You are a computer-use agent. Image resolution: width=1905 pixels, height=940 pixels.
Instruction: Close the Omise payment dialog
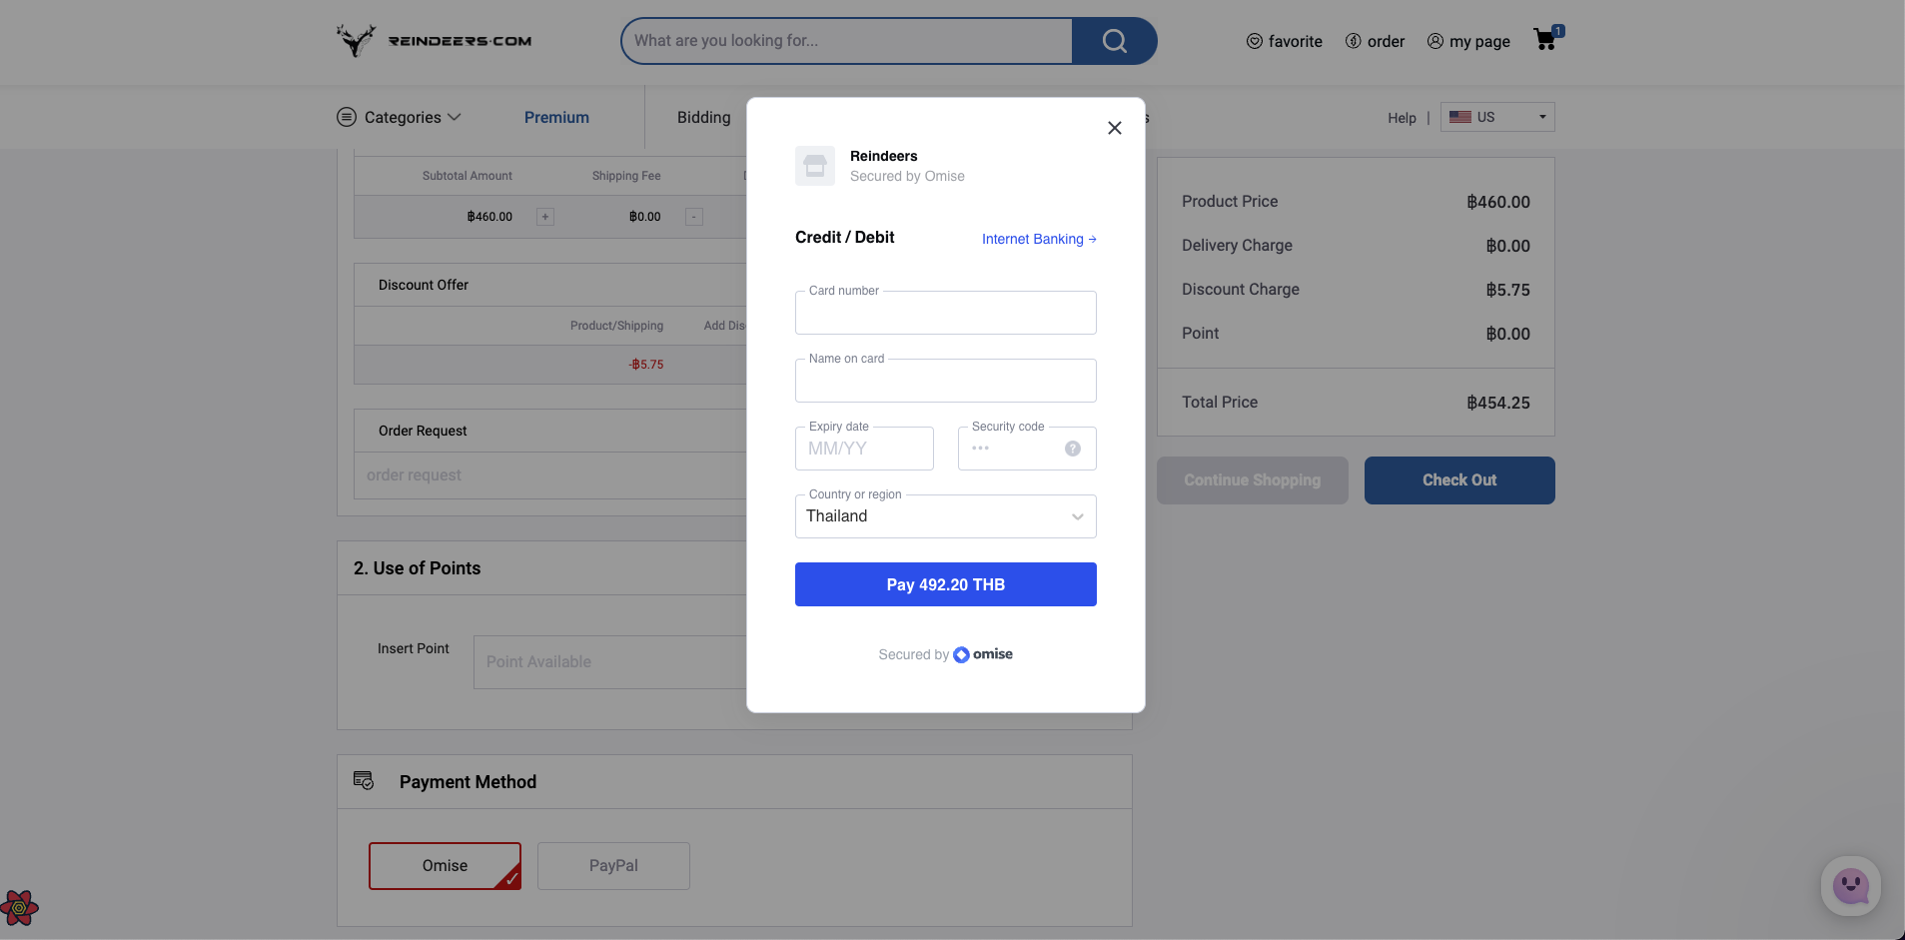point(1115,128)
